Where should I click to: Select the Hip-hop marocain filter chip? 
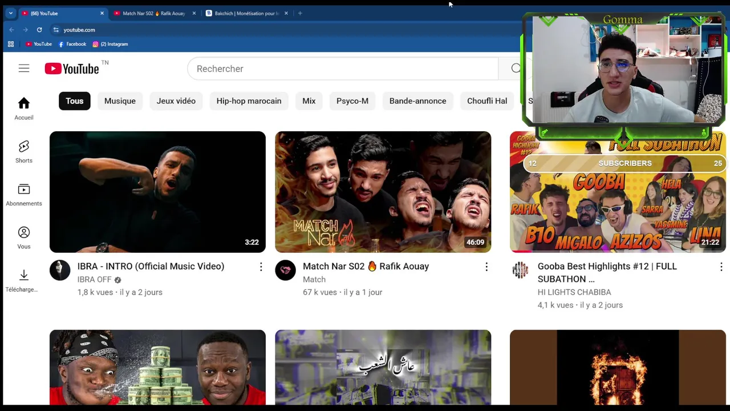(249, 101)
